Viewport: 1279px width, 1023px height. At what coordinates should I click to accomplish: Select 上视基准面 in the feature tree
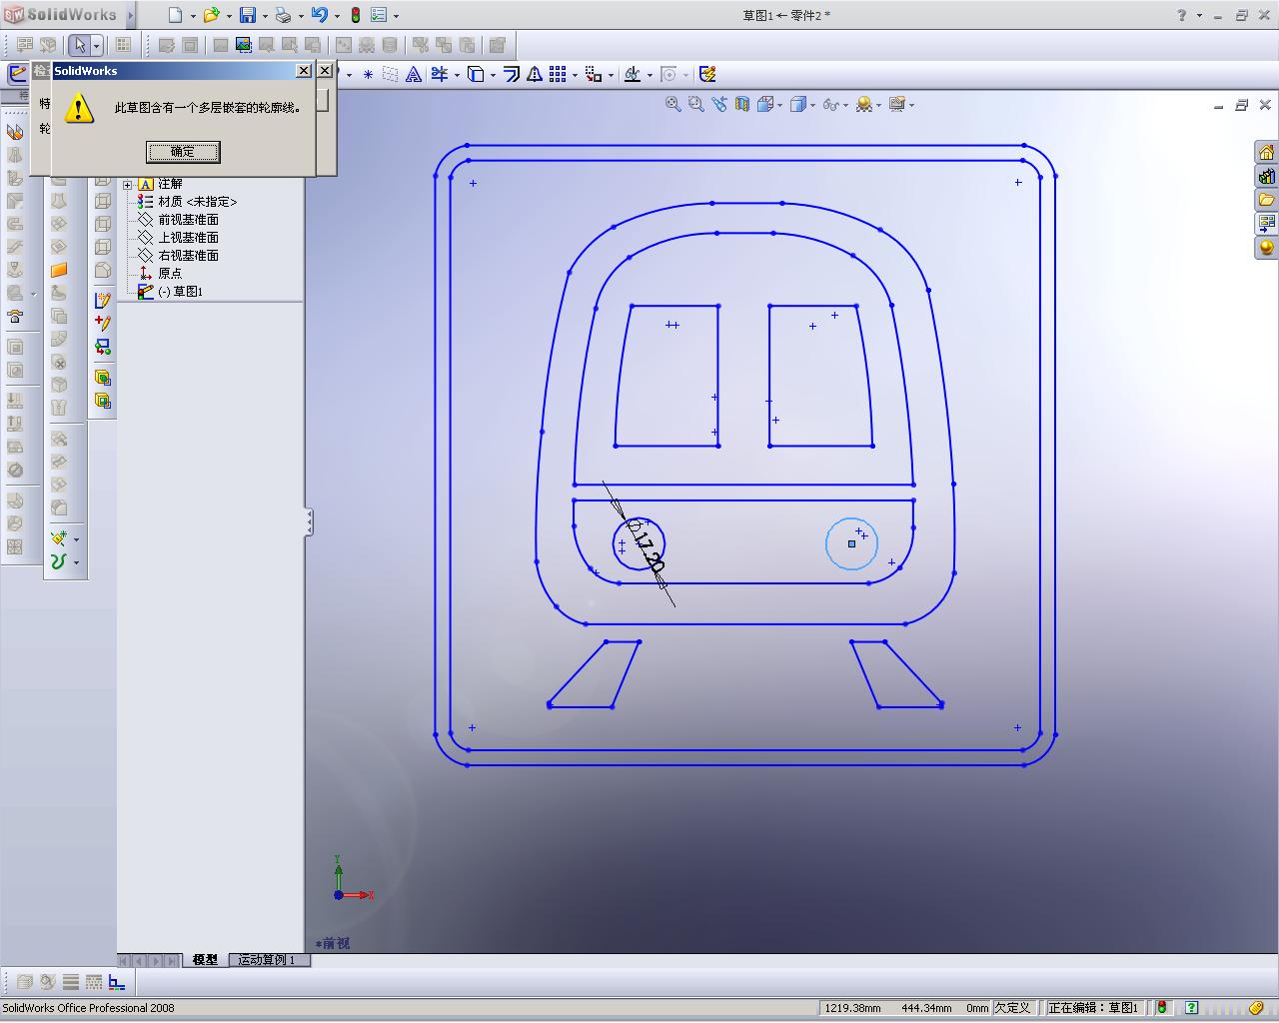tap(188, 238)
